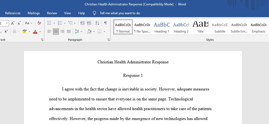The width and height of the screenshot is (269, 124).
Task: Click the word 'effectively' in the document
Action: pyautogui.click(x=58, y=119)
